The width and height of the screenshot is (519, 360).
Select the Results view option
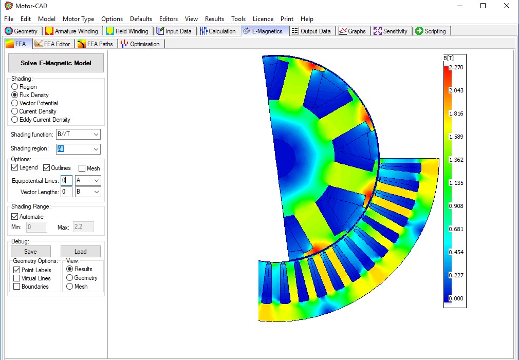(69, 269)
